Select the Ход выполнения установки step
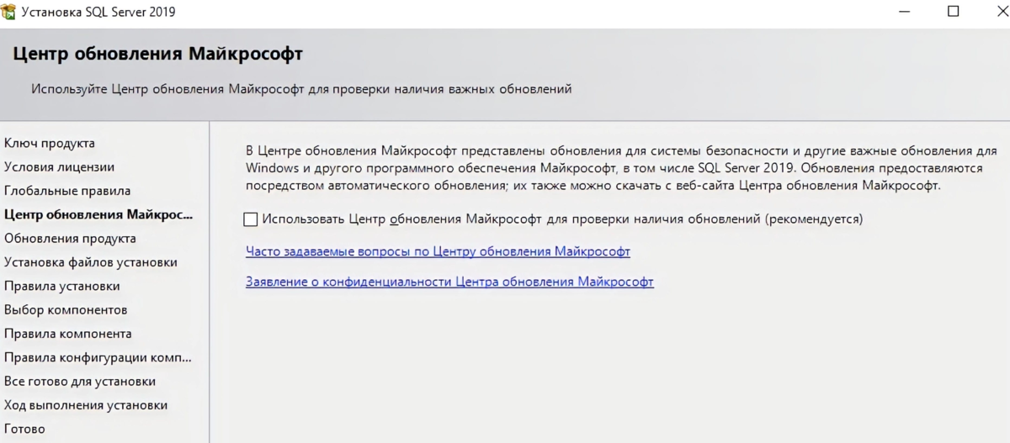 [86, 405]
